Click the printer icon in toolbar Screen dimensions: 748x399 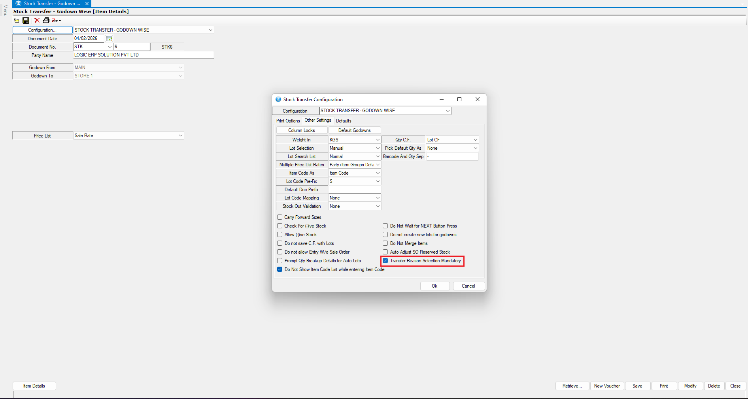[46, 21]
